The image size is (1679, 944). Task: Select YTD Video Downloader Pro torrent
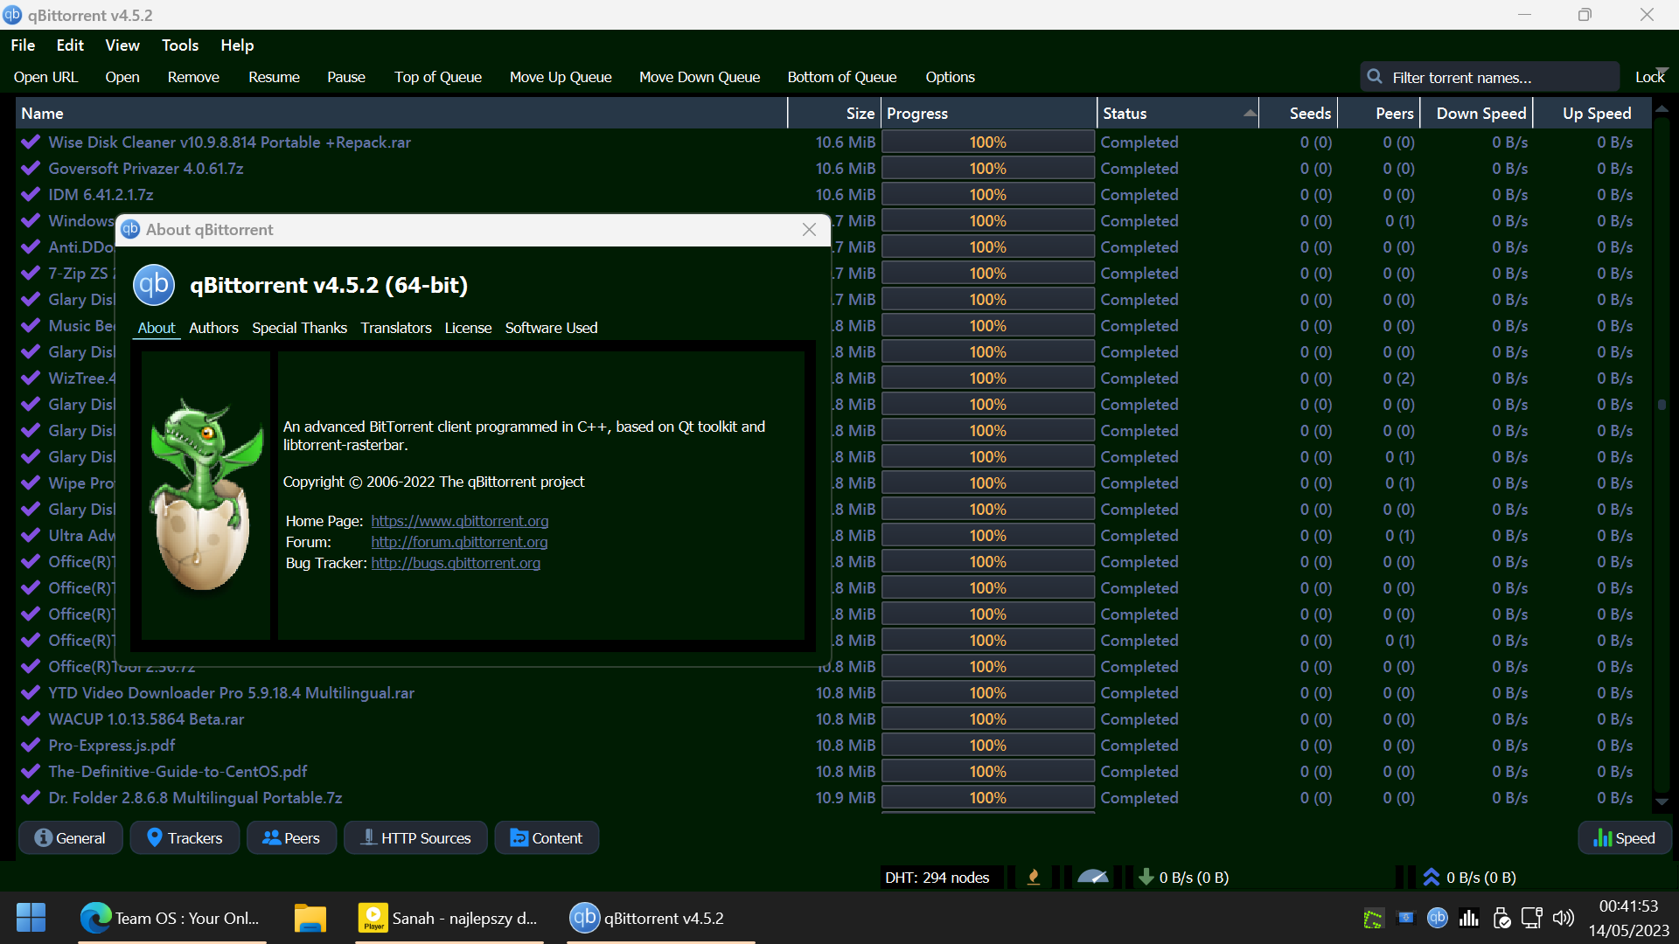(833, 693)
